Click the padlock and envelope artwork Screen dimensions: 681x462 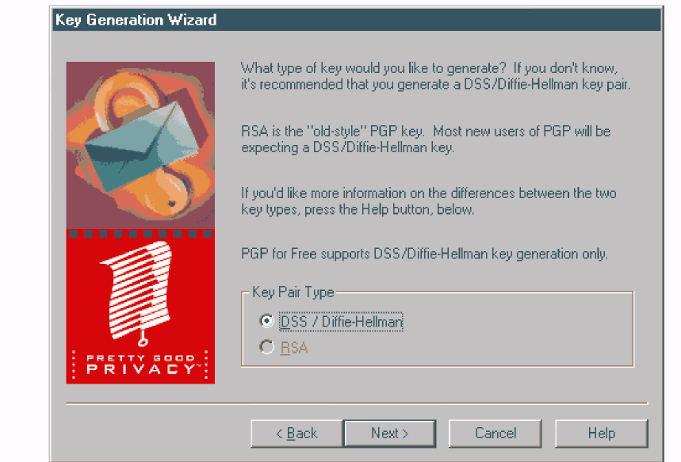coord(140,146)
